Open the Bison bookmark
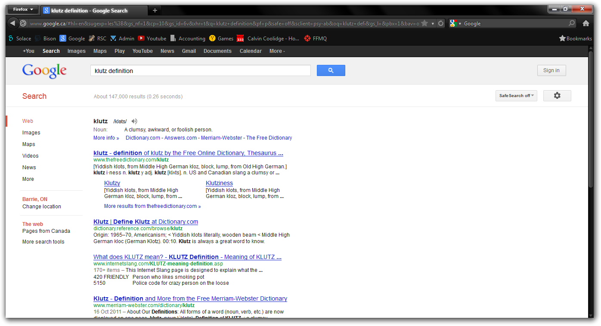Viewport: 601px width, 326px height. (45, 39)
